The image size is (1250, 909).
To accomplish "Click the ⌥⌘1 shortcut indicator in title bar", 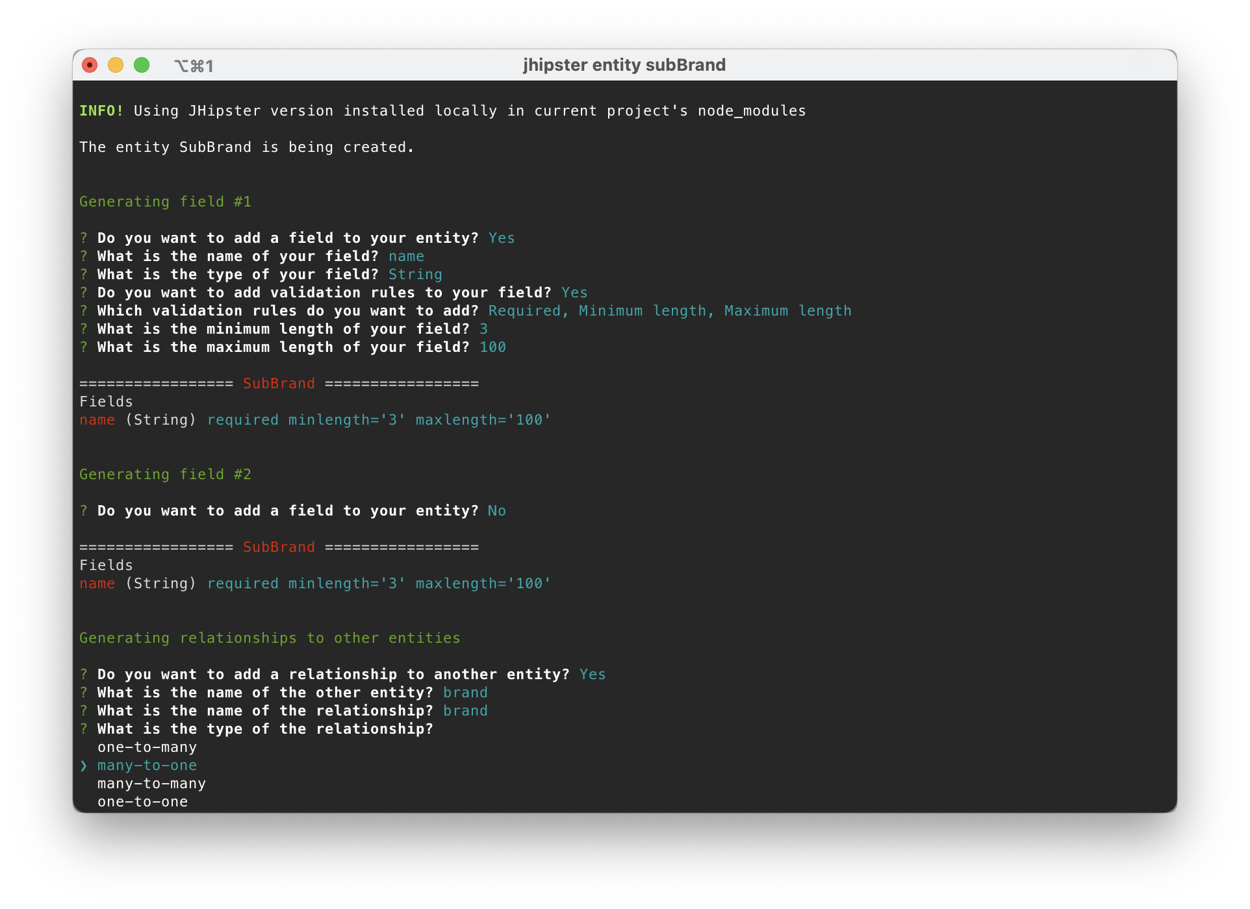I will click(x=194, y=66).
